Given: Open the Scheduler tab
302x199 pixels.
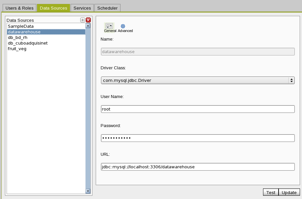Looking at the screenshot, I should tap(107, 8).
